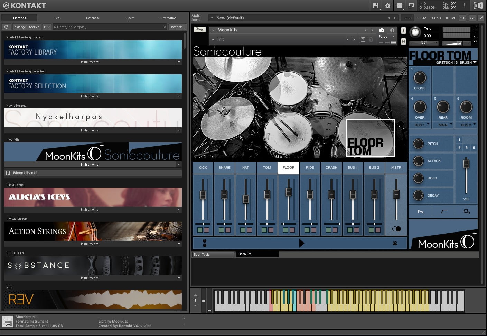Switch to the Automation tab
487x336 pixels.
(x=168, y=18)
